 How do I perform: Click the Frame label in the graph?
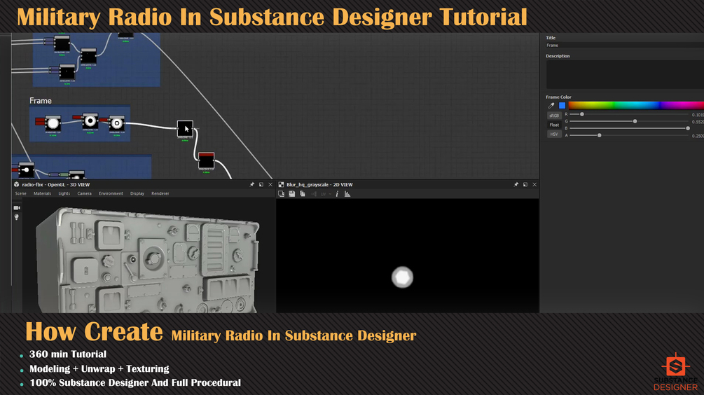(x=41, y=101)
